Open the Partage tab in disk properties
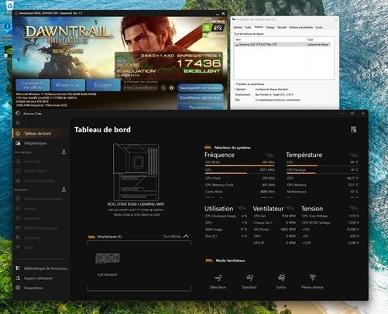Viewport: 388px width, 314px height. [270, 27]
